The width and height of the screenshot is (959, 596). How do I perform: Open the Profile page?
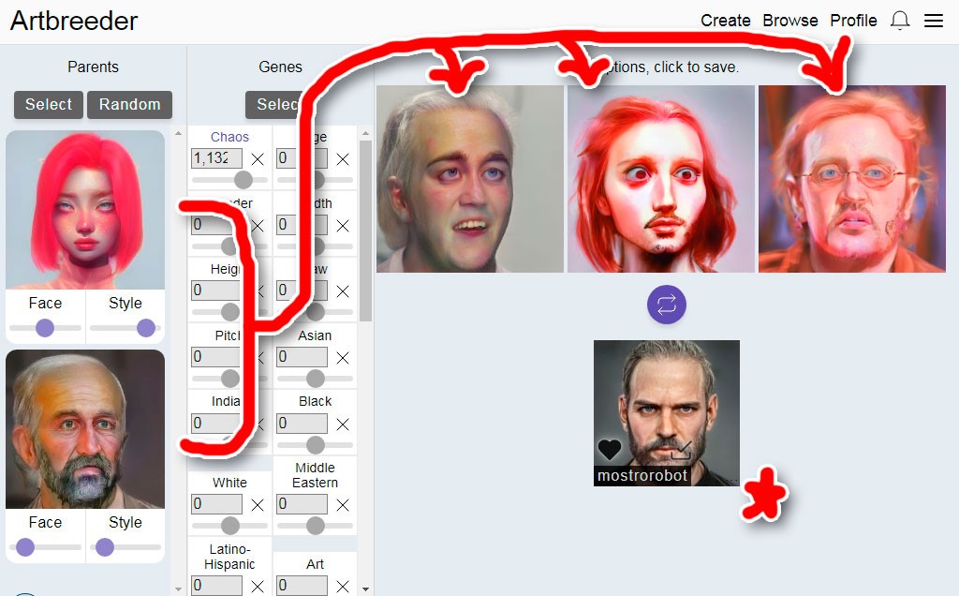tap(853, 21)
